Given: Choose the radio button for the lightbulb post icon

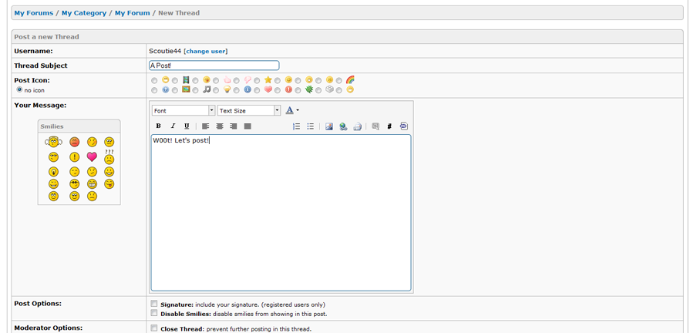Looking at the screenshot, I should (216, 90).
